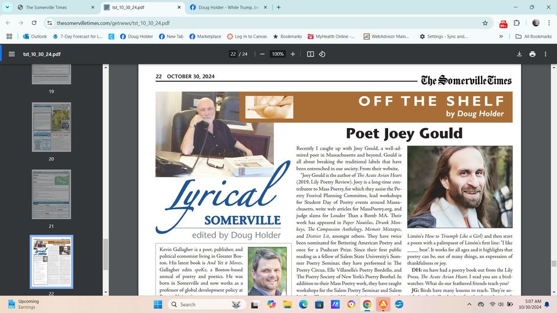Viewport: 557px width, 313px height.
Task: Open the Upcoming Earnings widget
Action: pos(24,304)
